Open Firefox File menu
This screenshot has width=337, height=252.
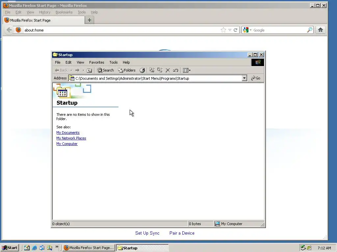8,12
